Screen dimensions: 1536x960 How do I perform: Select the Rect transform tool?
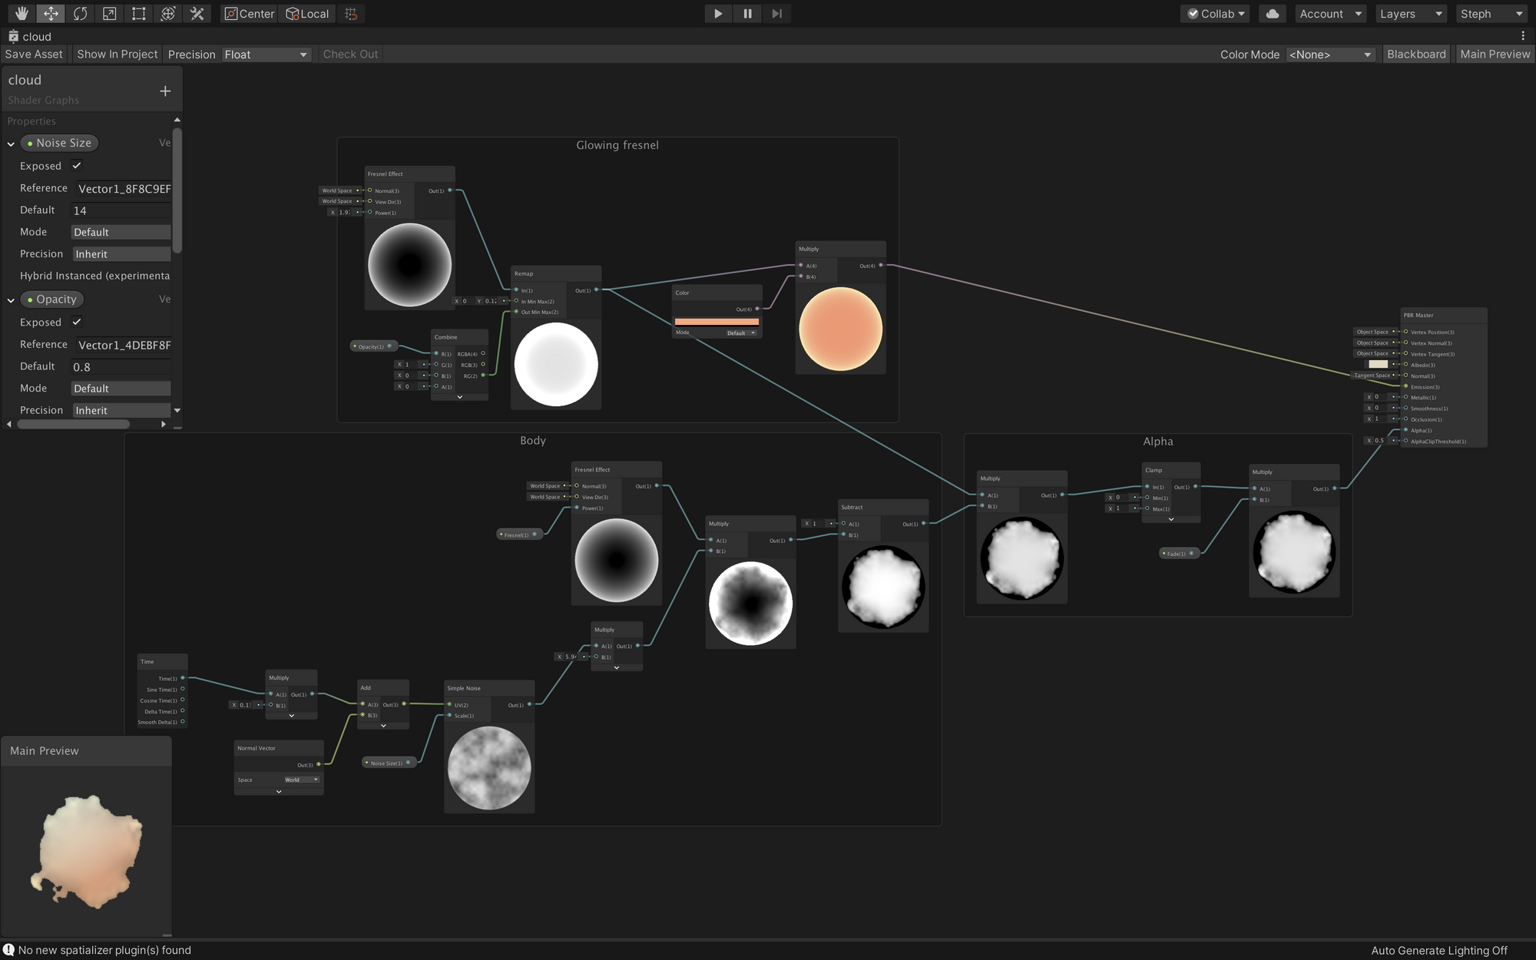pos(138,14)
